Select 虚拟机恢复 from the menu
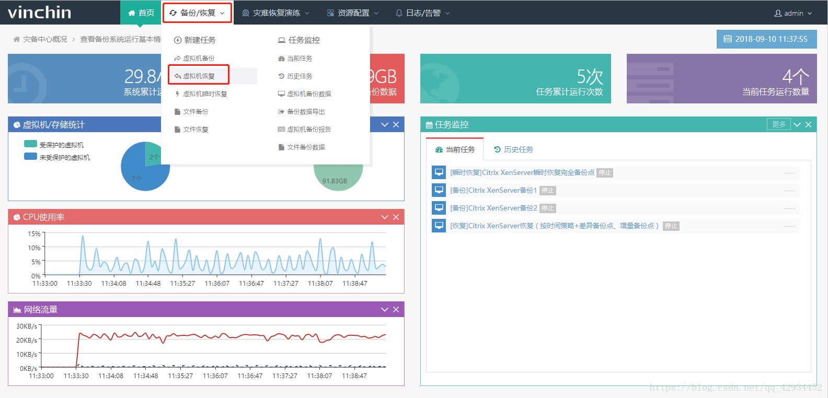 [199, 76]
